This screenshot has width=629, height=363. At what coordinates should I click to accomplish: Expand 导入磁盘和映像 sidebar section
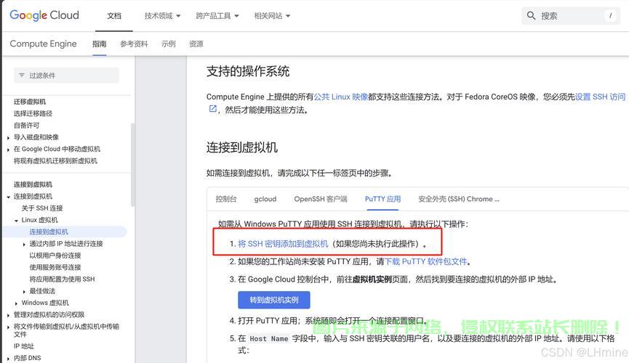pos(9,137)
